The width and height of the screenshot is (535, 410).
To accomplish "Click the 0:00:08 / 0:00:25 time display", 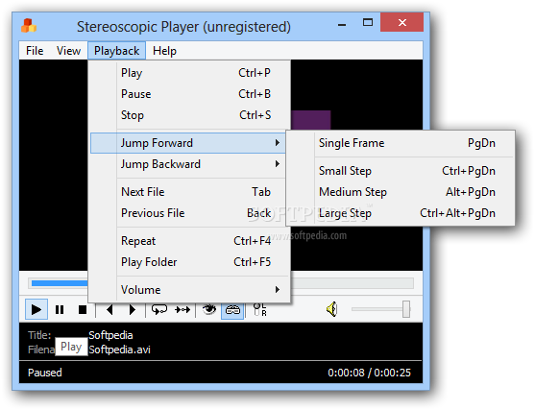I will coord(369,373).
